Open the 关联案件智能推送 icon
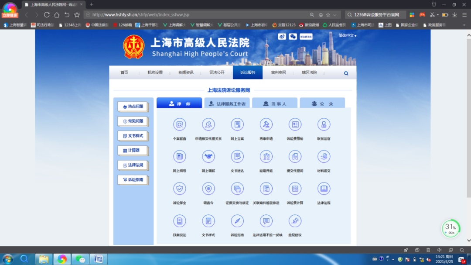The width and height of the screenshot is (471, 265). coord(266,189)
